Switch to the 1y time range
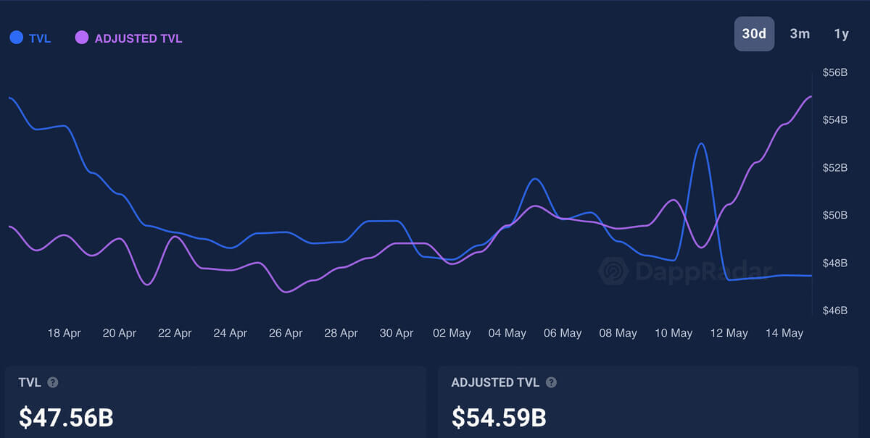This screenshot has height=438, width=870. pyautogui.click(x=841, y=34)
